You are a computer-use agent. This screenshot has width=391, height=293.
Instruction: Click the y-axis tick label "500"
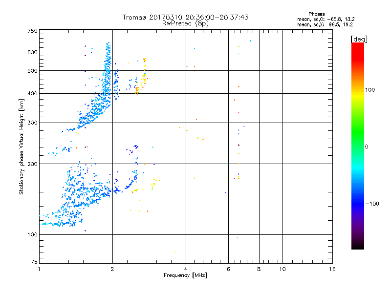point(32,71)
